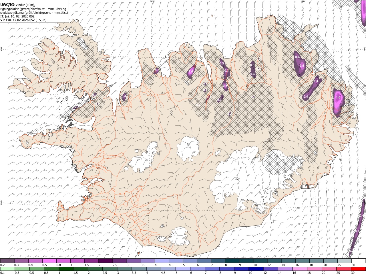Viewport: 366px width, 275px height.
Task: Select the dark teal 8 swatch in upper legend row
Action: [232, 261]
